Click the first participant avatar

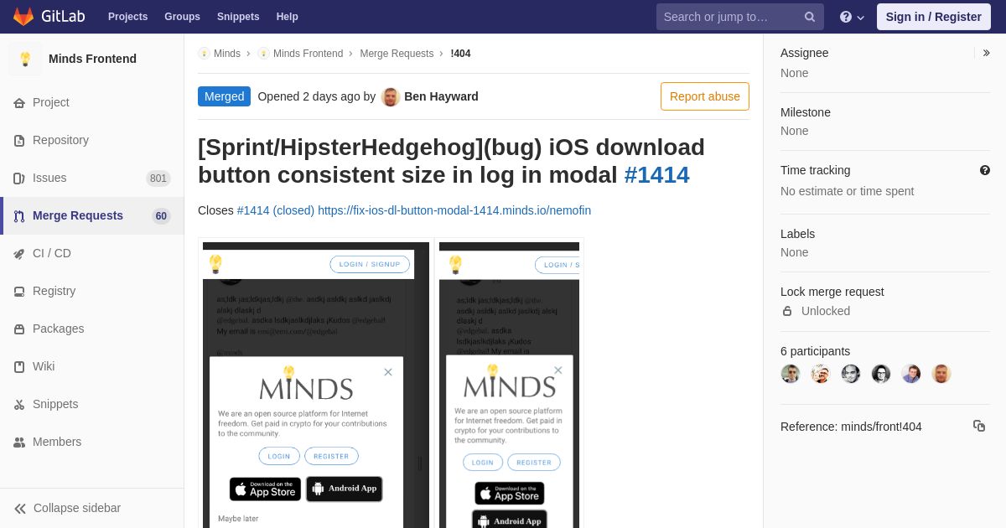point(791,374)
